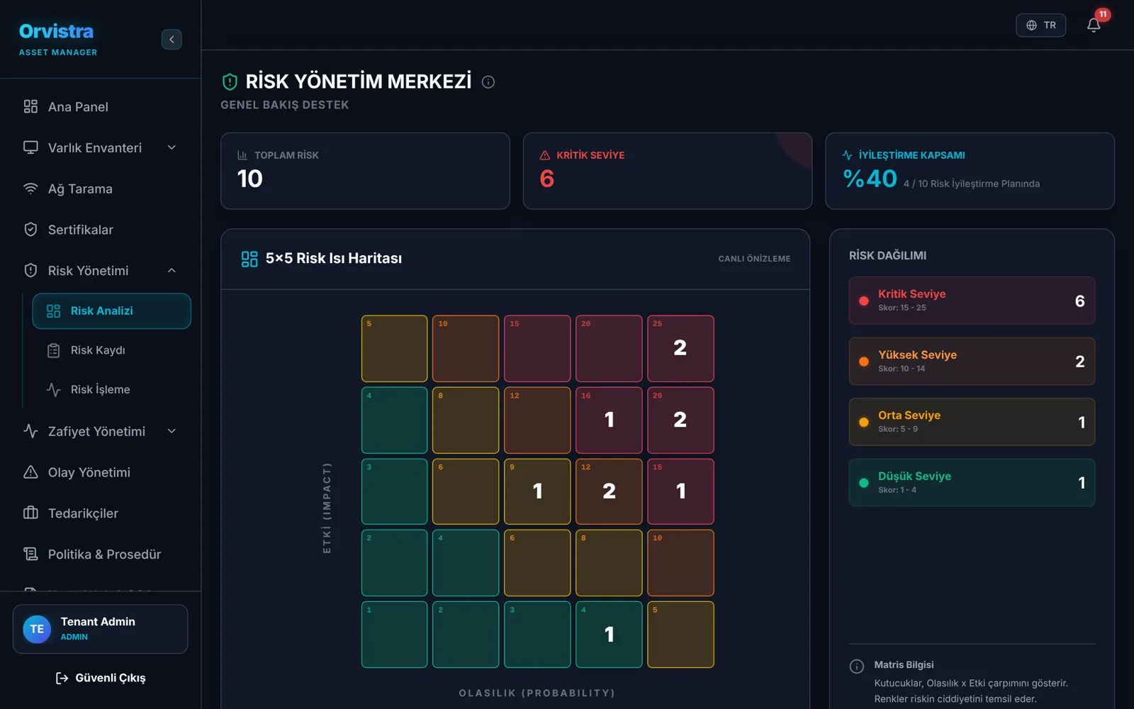
Task: Open the Risk İşleme menu item
Action: pyautogui.click(x=112, y=389)
